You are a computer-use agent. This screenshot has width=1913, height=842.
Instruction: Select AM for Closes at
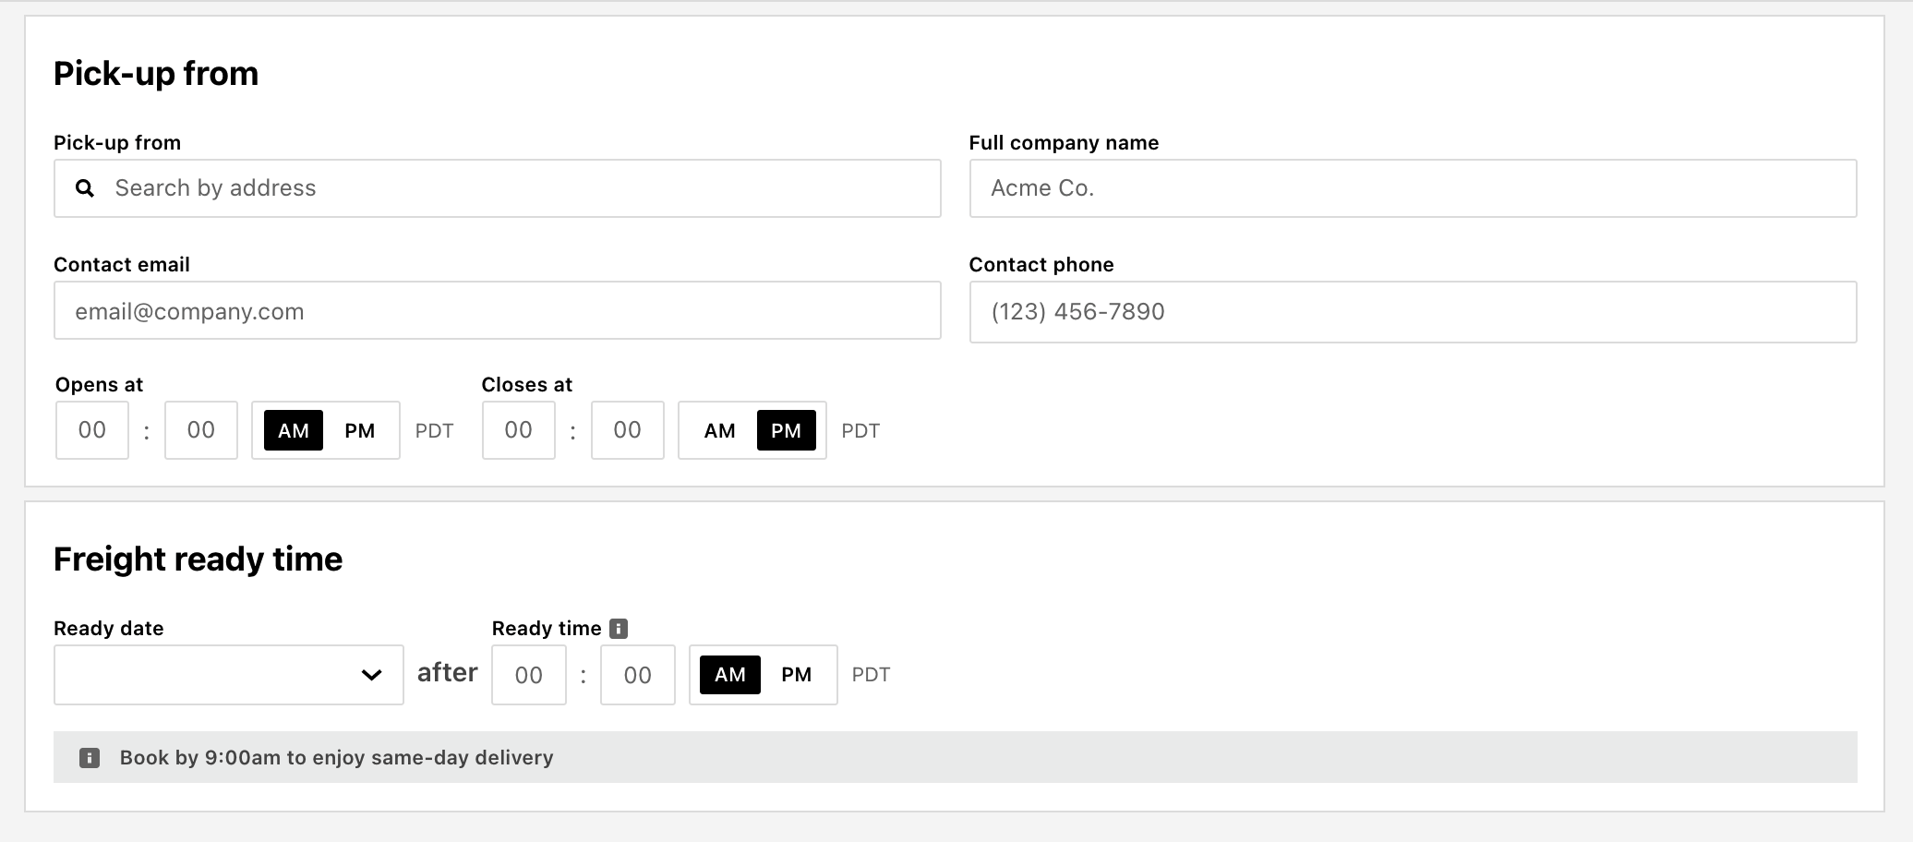pos(720,430)
